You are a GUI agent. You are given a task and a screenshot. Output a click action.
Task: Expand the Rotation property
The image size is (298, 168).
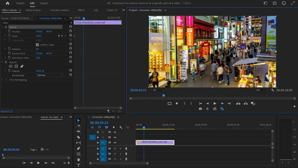[5, 49]
